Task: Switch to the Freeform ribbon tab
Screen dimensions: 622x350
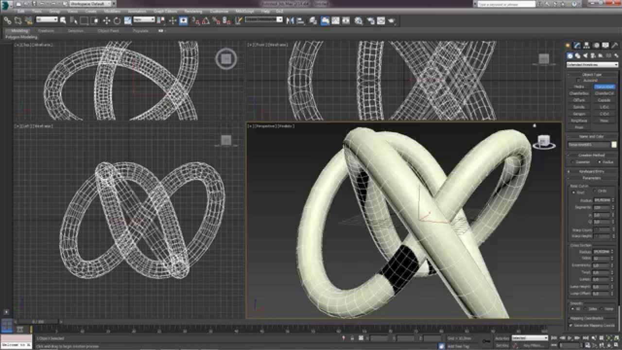Action: pyautogui.click(x=46, y=31)
